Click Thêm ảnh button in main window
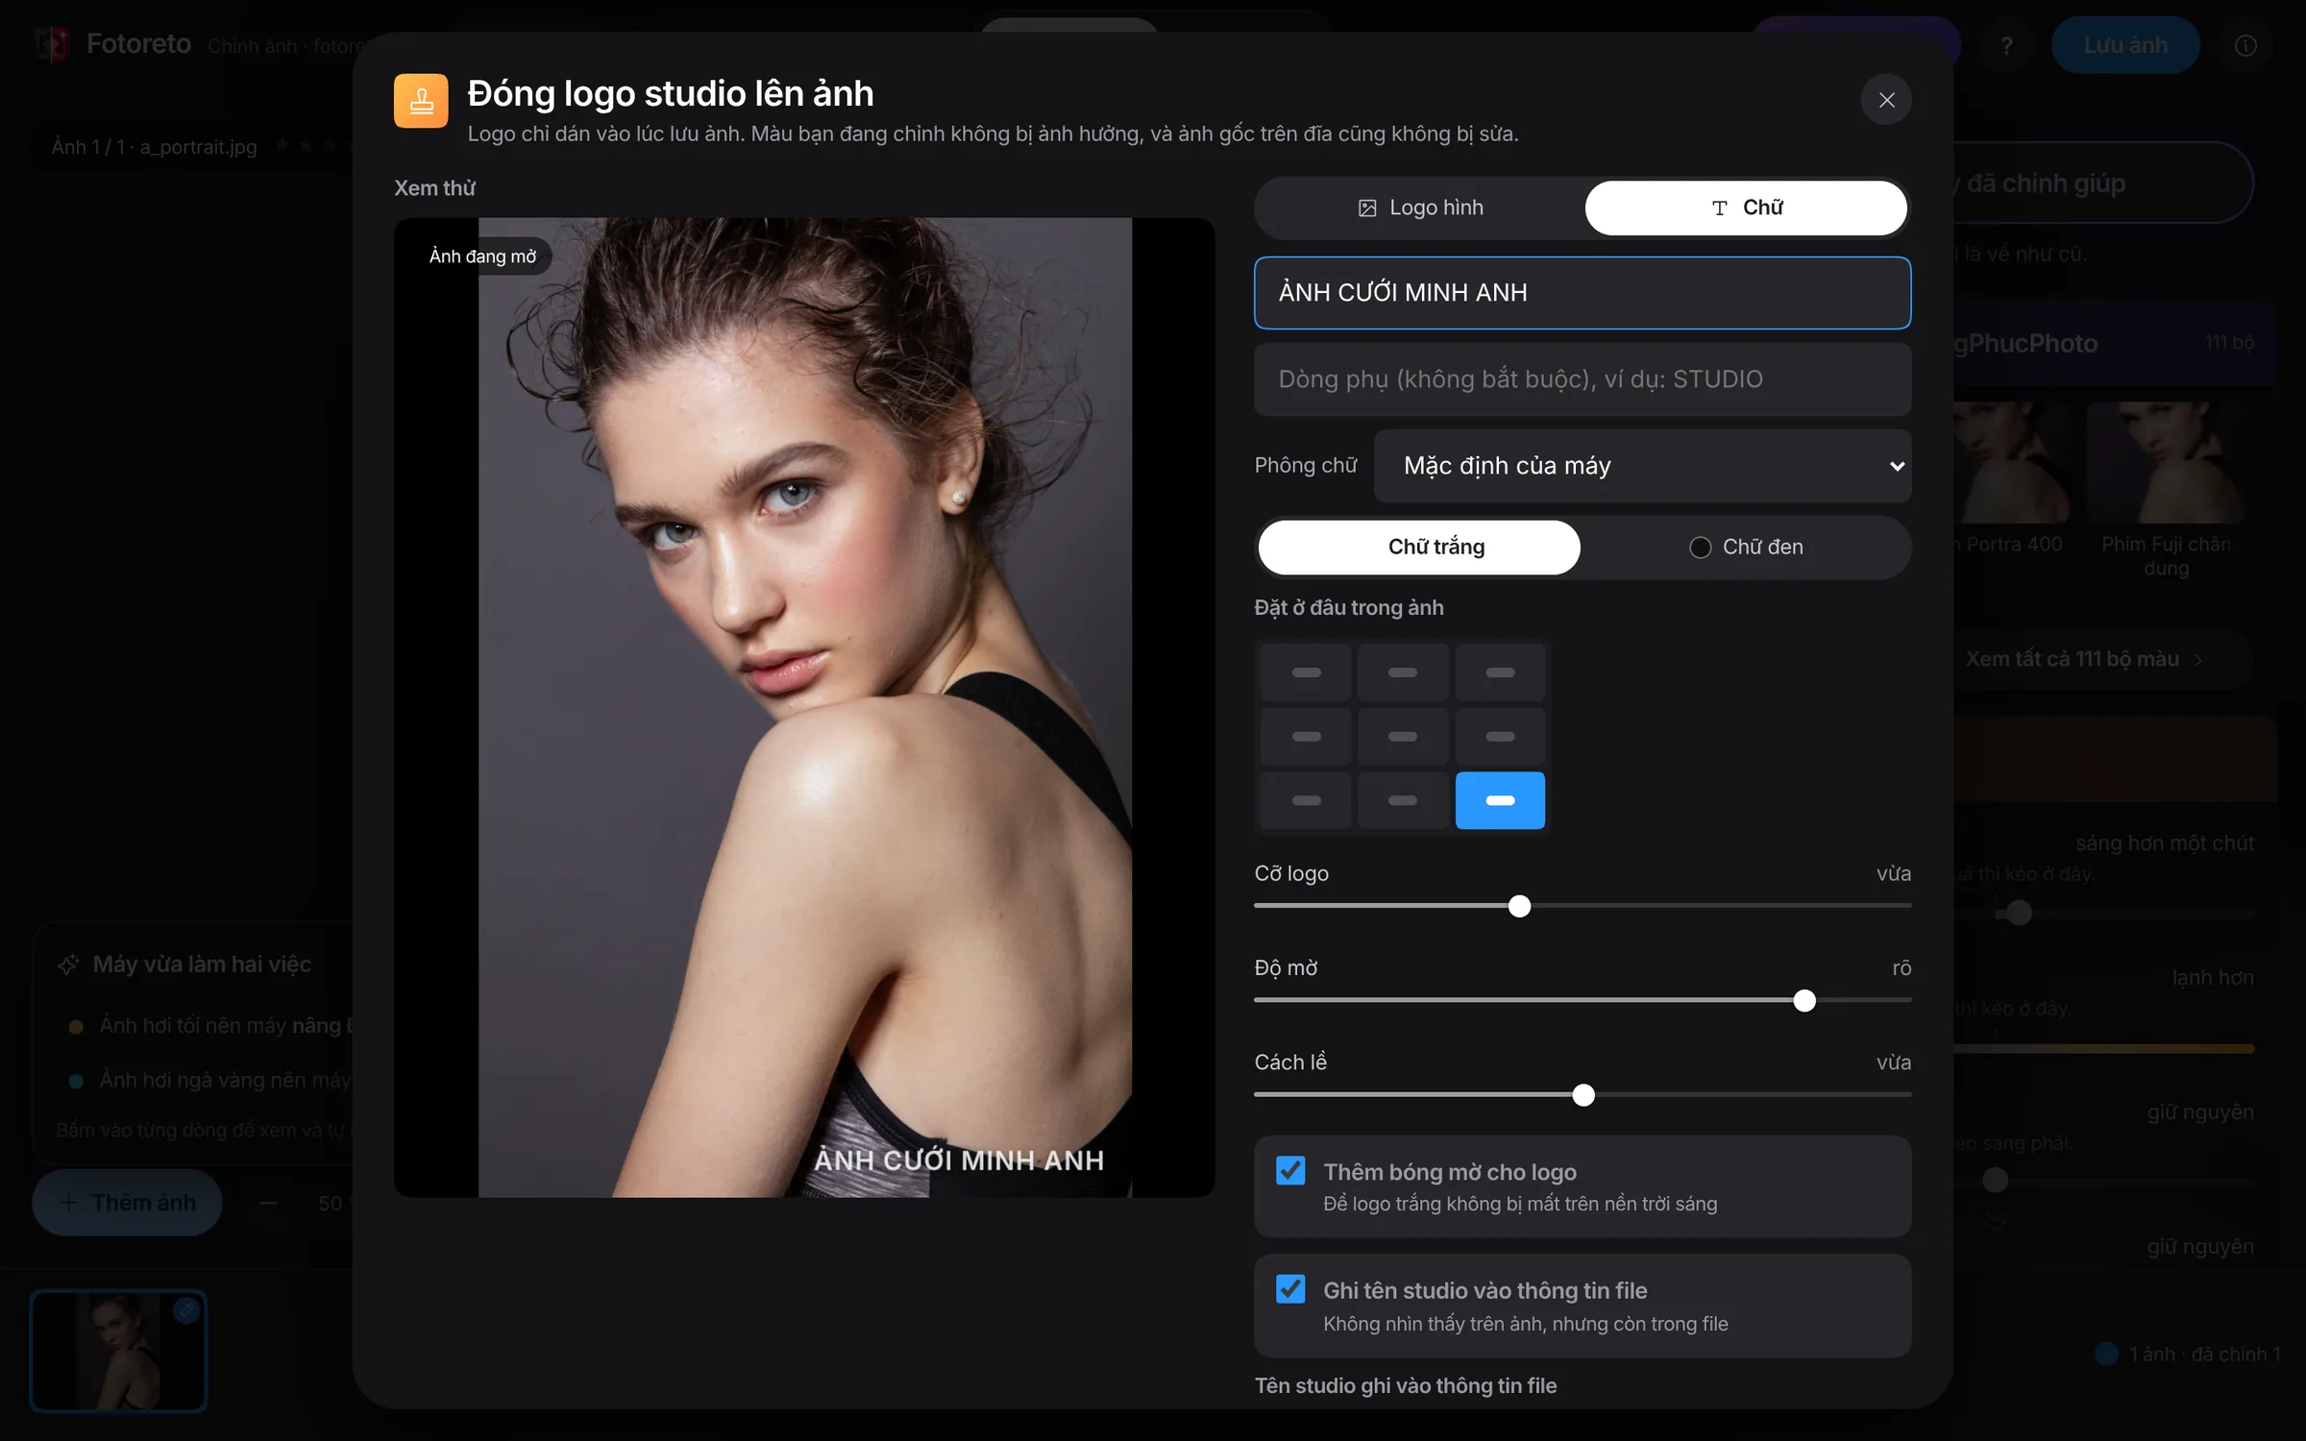The width and height of the screenshot is (2306, 1441). tap(127, 1202)
